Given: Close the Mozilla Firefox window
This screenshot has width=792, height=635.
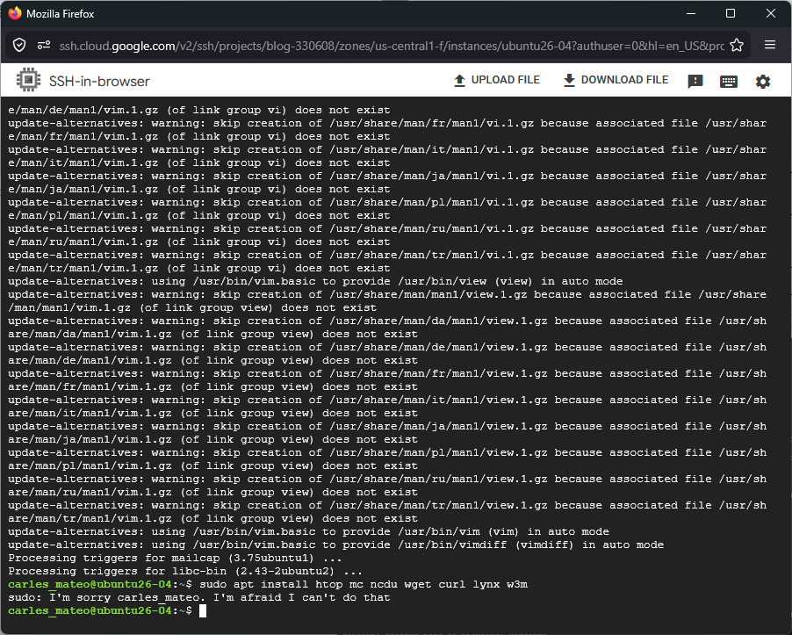Looking at the screenshot, I should pyautogui.click(x=771, y=14).
